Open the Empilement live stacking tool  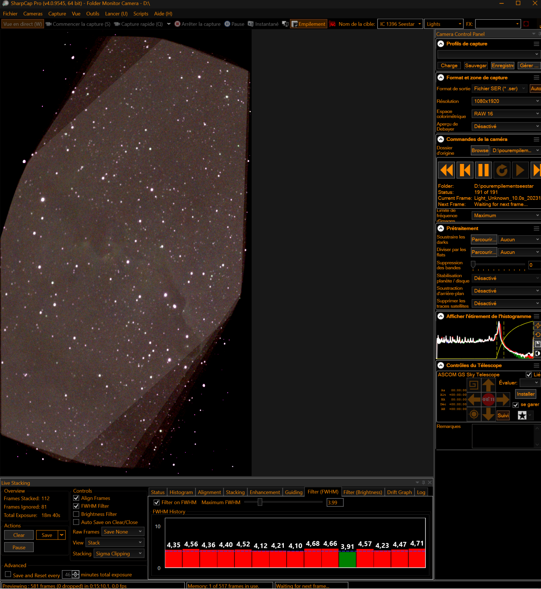click(x=309, y=24)
